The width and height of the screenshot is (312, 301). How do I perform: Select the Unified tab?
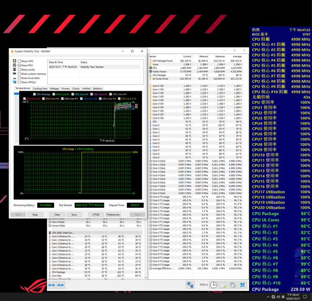tap(86, 88)
